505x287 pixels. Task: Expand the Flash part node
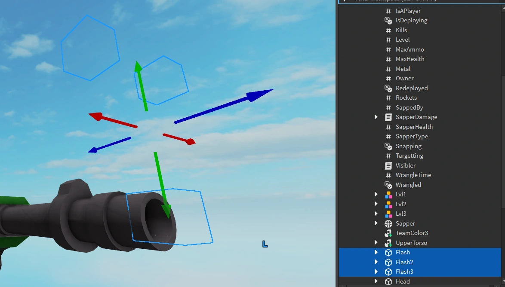(x=376, y=252)
